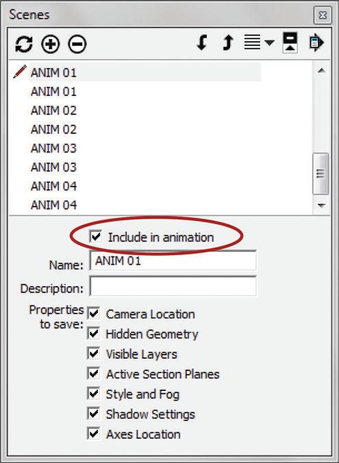Screen dimensions: 339x463
Task: Click the scene list scrollbar thumb
Action: click(x=321, y=174)
